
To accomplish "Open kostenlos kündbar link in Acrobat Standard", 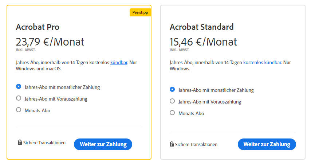I will (x=262, y=63).
